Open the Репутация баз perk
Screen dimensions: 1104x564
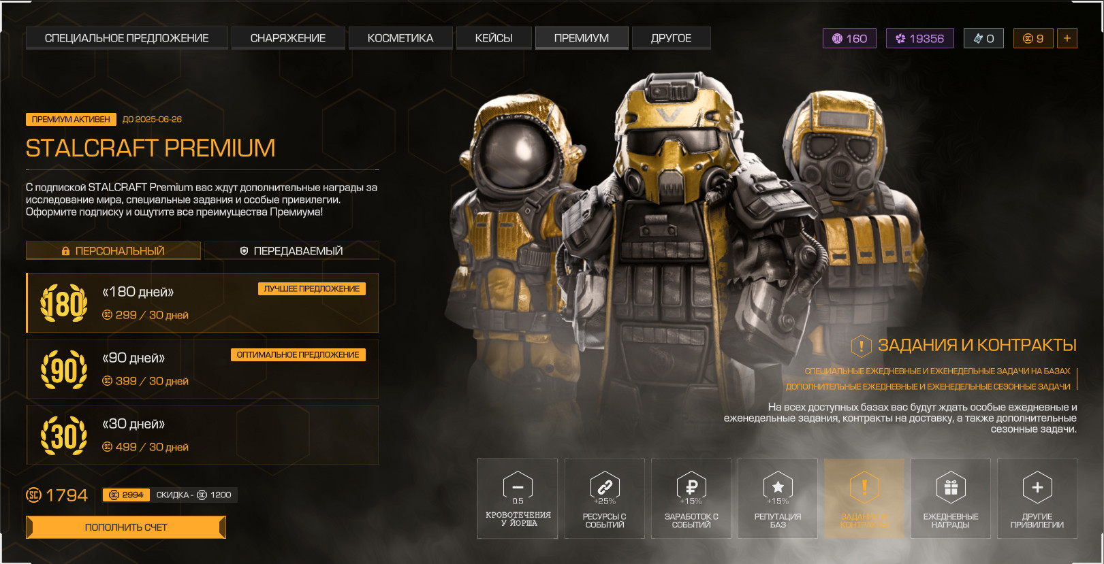pos(778,499)
